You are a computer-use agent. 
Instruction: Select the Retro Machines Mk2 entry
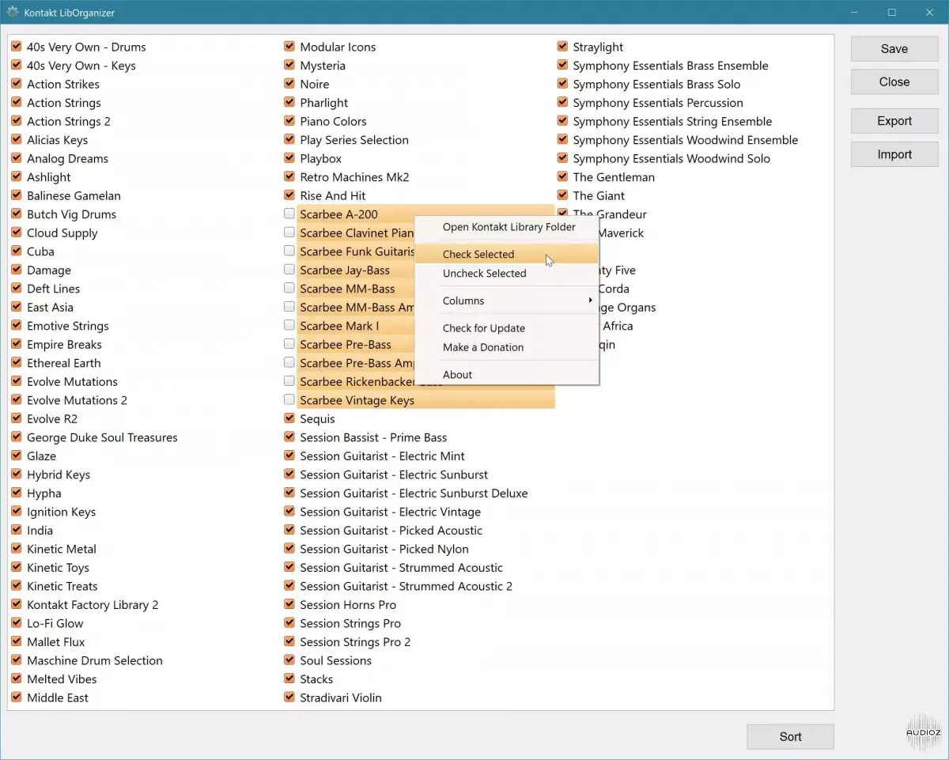[x=354, y=177]
